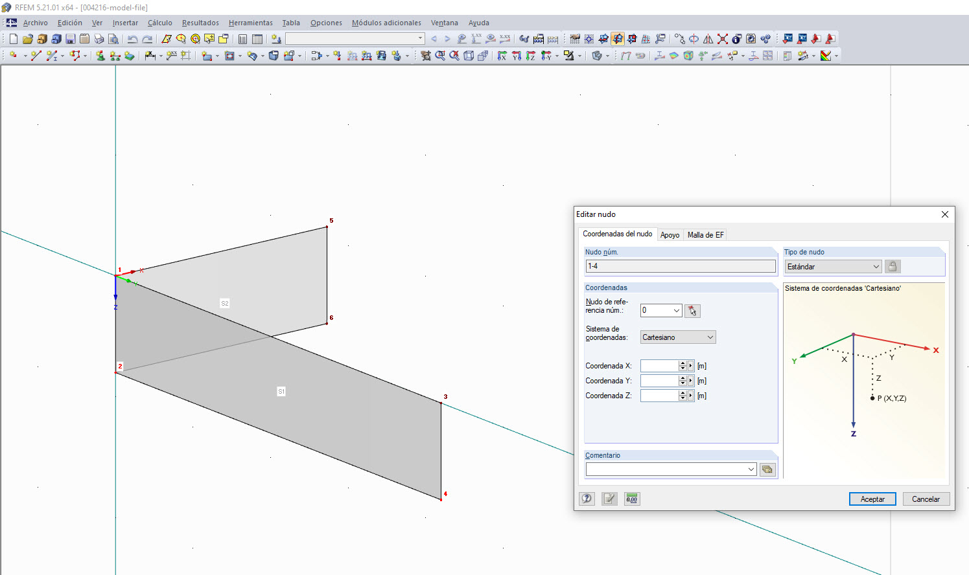Click the New model icon in toolbar
Screen dimensions: 969x575
coord(13,39)
